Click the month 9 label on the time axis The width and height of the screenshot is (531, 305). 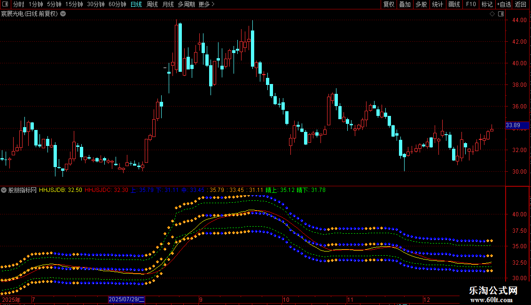pos(201,299)
